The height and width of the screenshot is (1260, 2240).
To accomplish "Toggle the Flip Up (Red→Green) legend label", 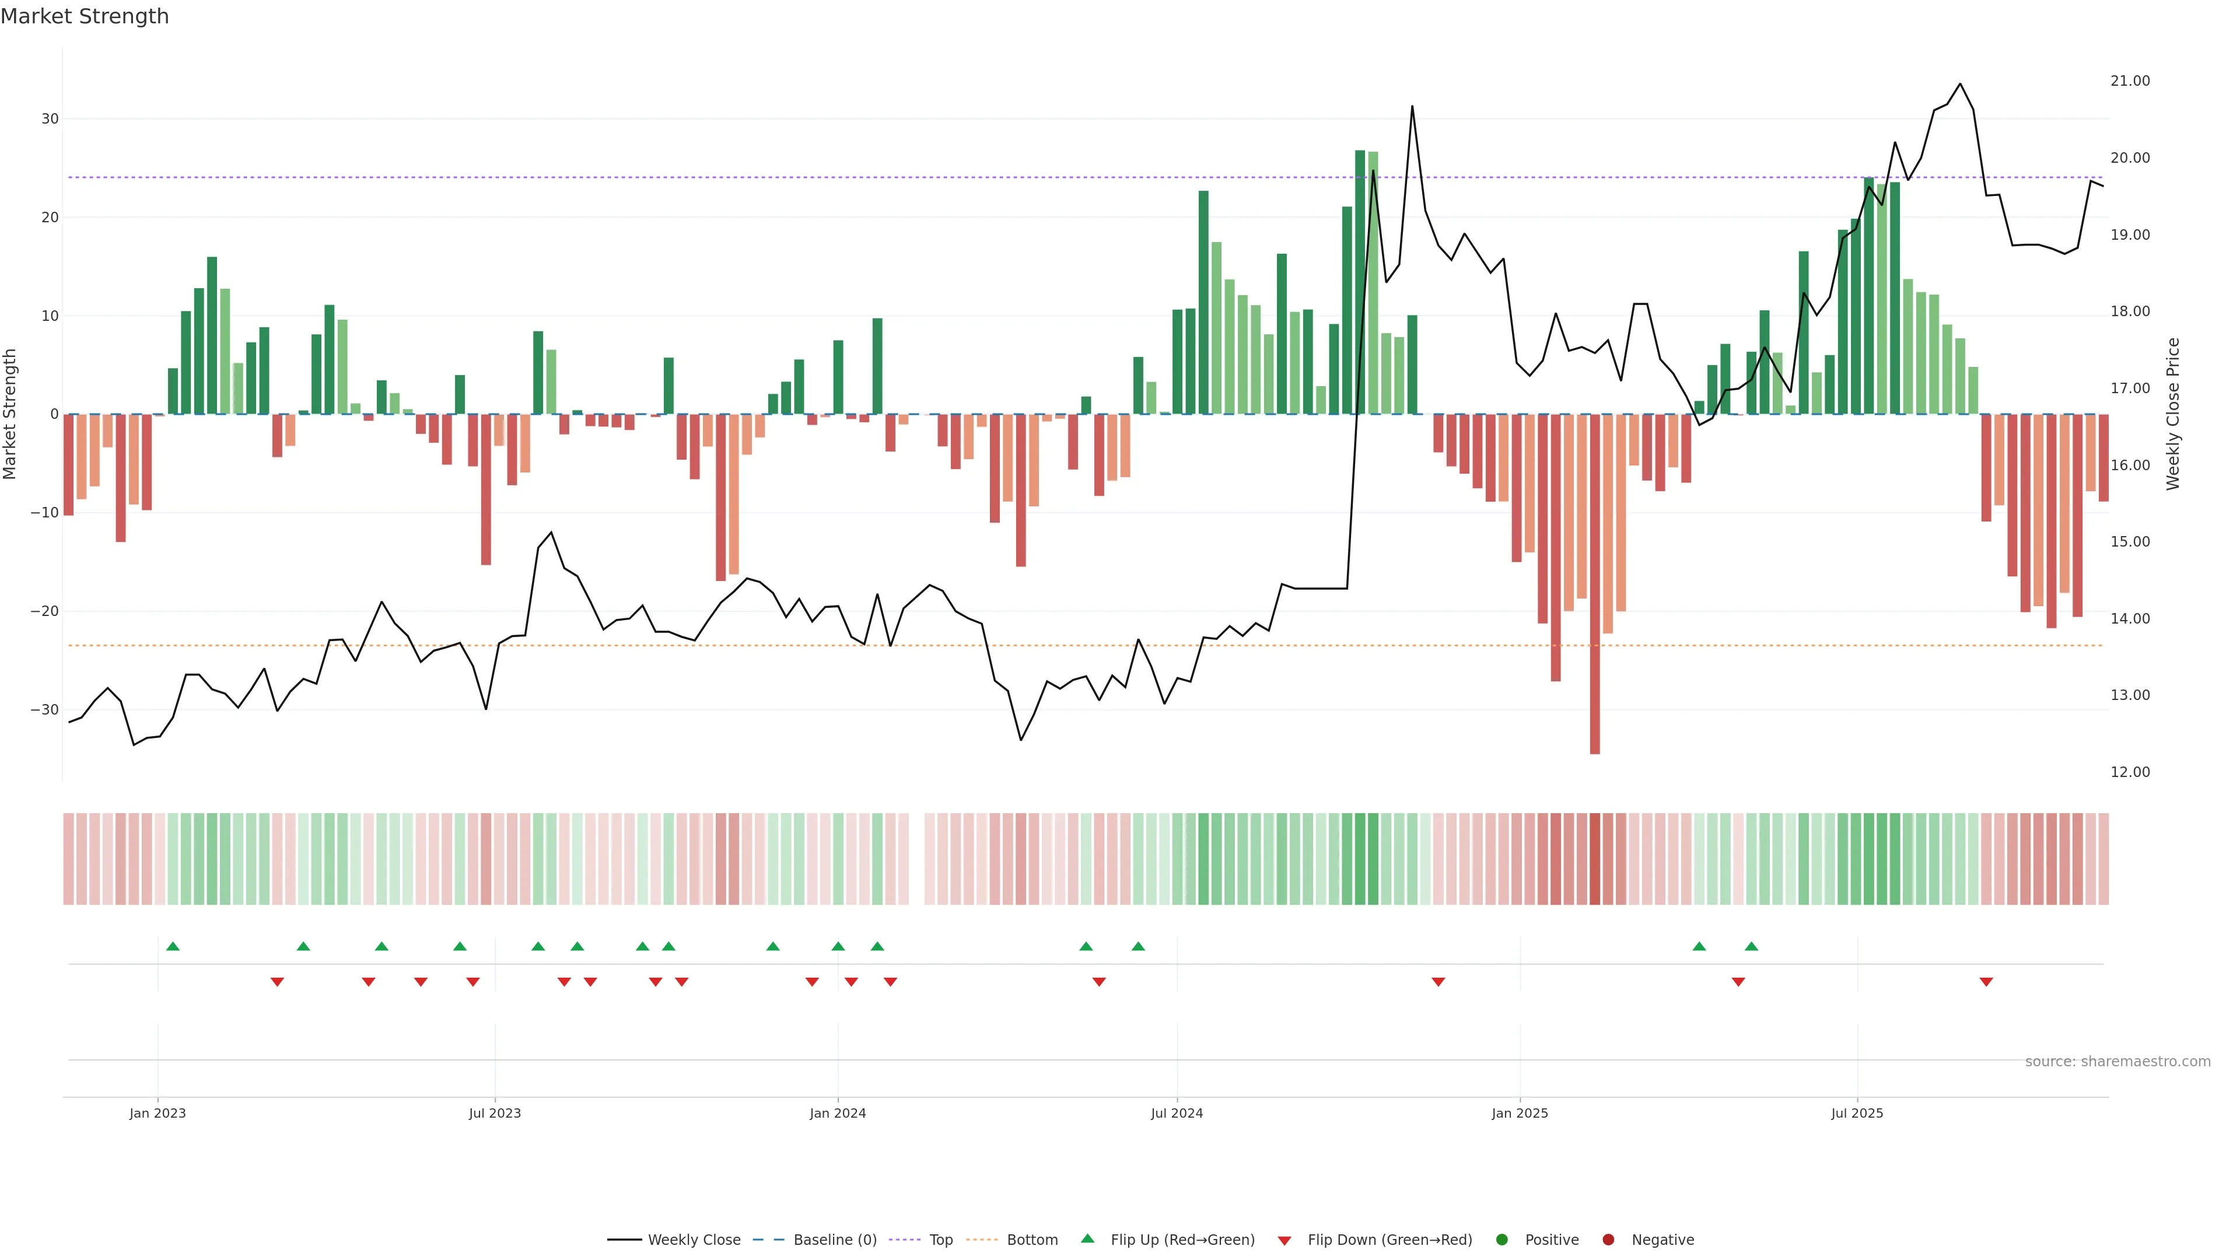I will click(x=1182, y=1240).
